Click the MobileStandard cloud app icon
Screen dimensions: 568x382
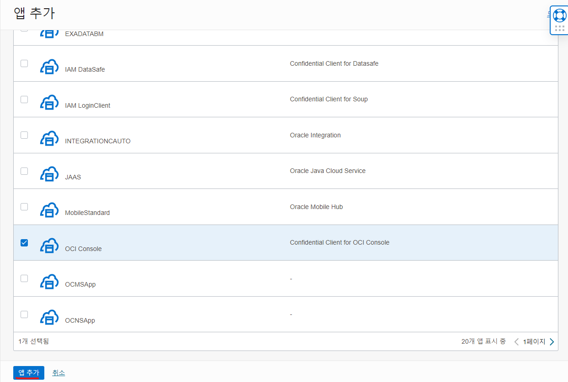click(x=49, y=210)
